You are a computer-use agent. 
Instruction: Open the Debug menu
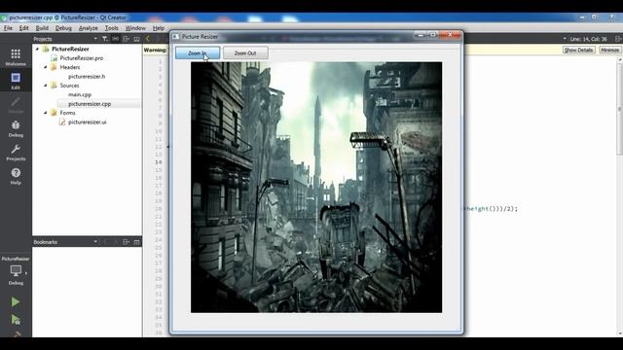[63, 28]
